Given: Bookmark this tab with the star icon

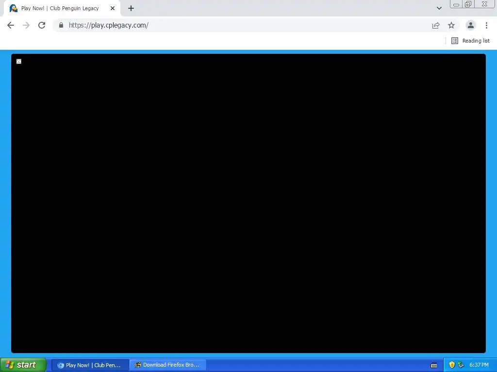Looking at the screenshot, I should [x=451, y=25].
